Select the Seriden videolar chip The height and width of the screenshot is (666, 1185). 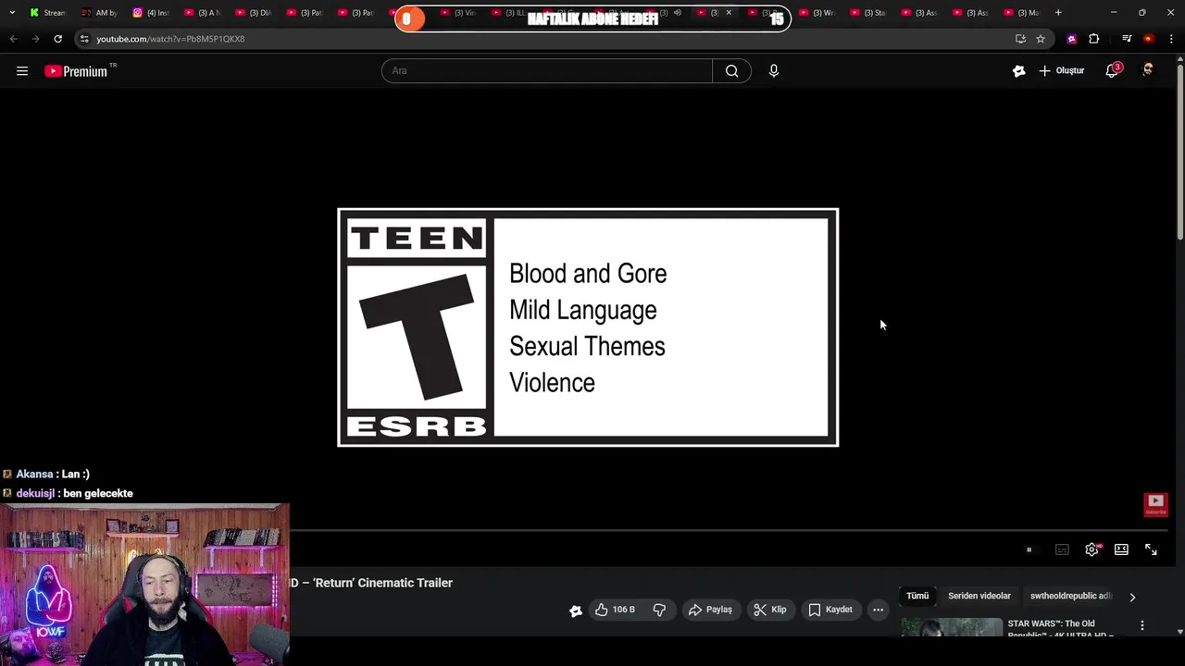[x=979, y=596]
